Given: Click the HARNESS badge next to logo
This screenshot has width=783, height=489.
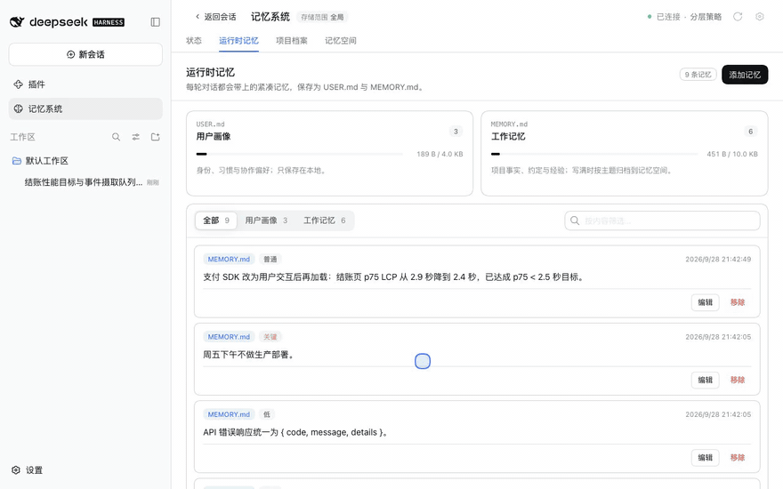Looking at the screenshot, I should pos(109,22).
